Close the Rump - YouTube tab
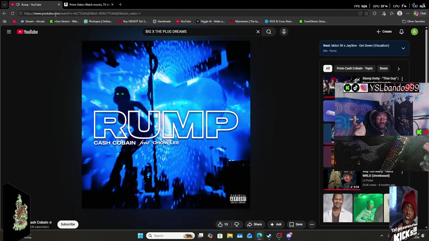The image size is (429, 241). point(59,5)
